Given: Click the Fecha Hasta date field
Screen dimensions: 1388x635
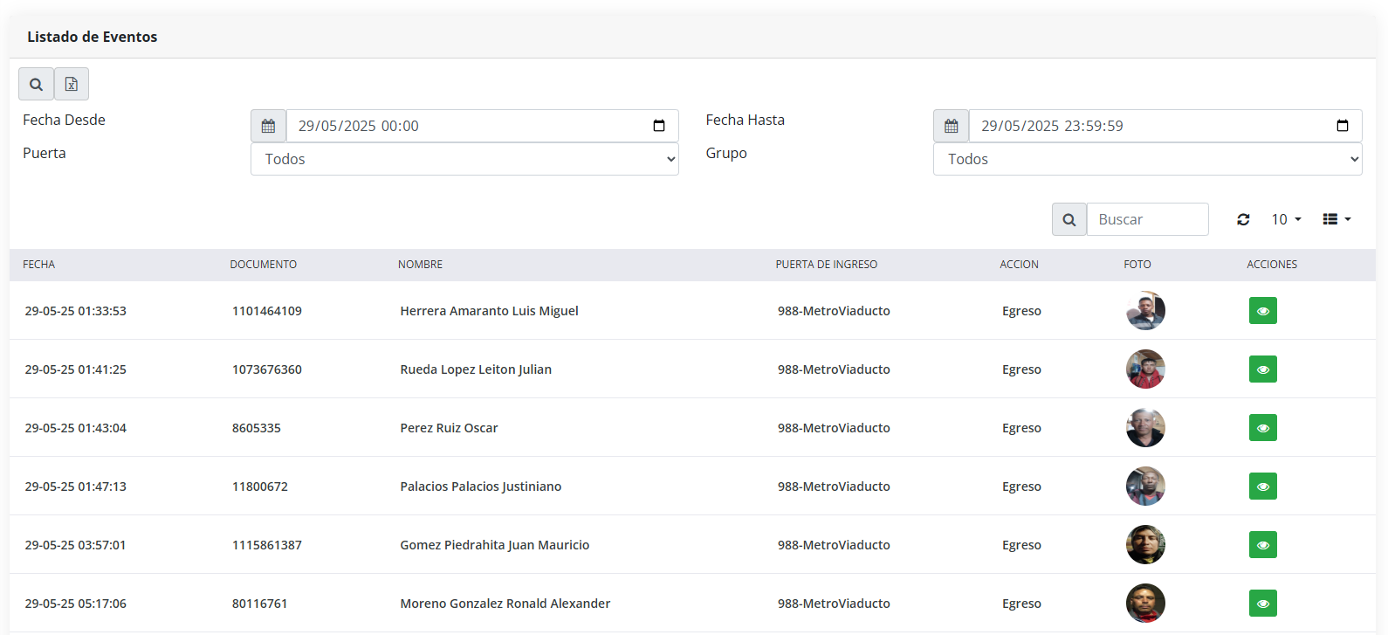Looking at the screenshot, I should point(1165,126).
